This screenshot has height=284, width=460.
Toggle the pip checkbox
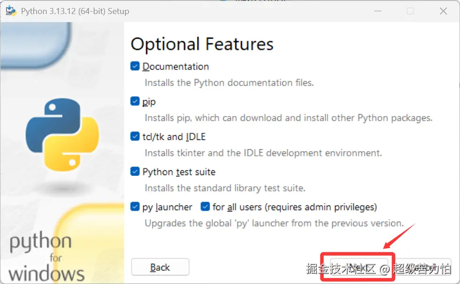pos(135,102)
